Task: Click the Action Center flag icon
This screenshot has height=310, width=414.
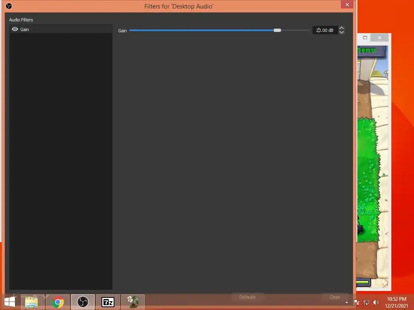Action: (356, 302)
